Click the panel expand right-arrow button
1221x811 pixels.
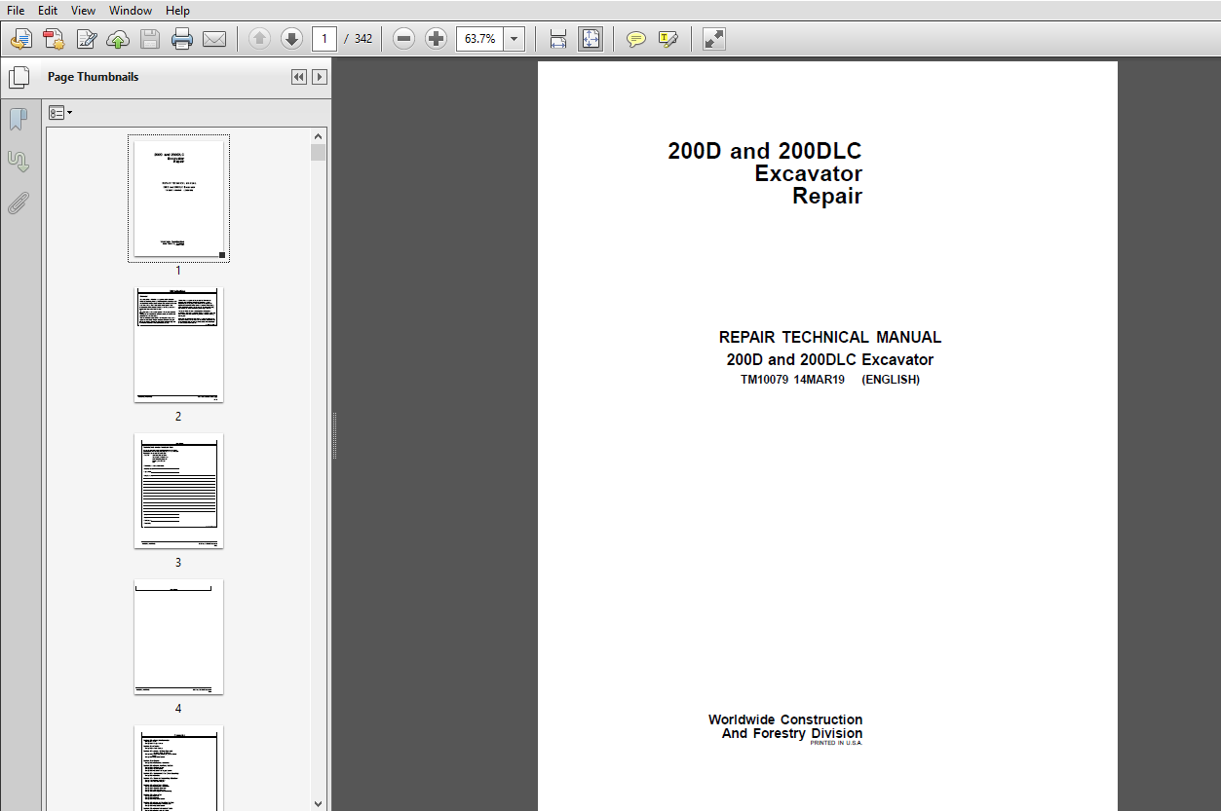tap(319, 77)
